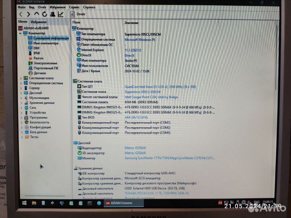Open the AMI (06/12/2018) BIOS link
The height and width of the screenshot is (218, 291).
coord(136,117)
